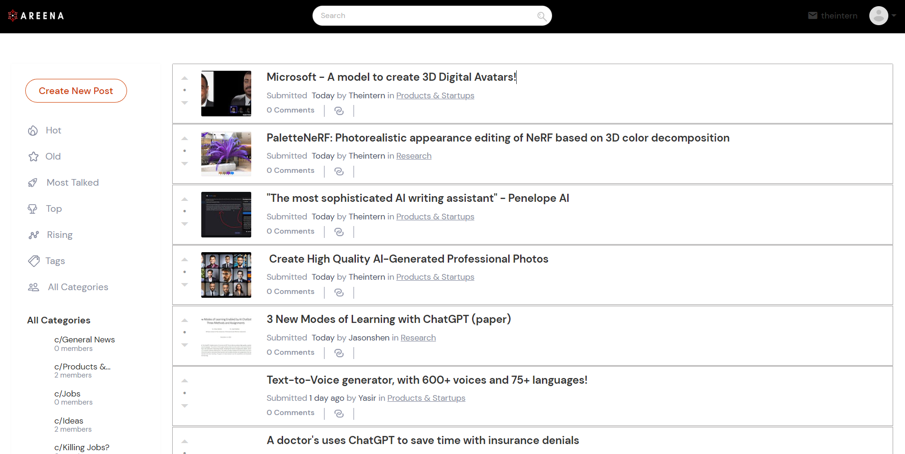
Task: Open the user avatar menu
Action: click(878, 16)
